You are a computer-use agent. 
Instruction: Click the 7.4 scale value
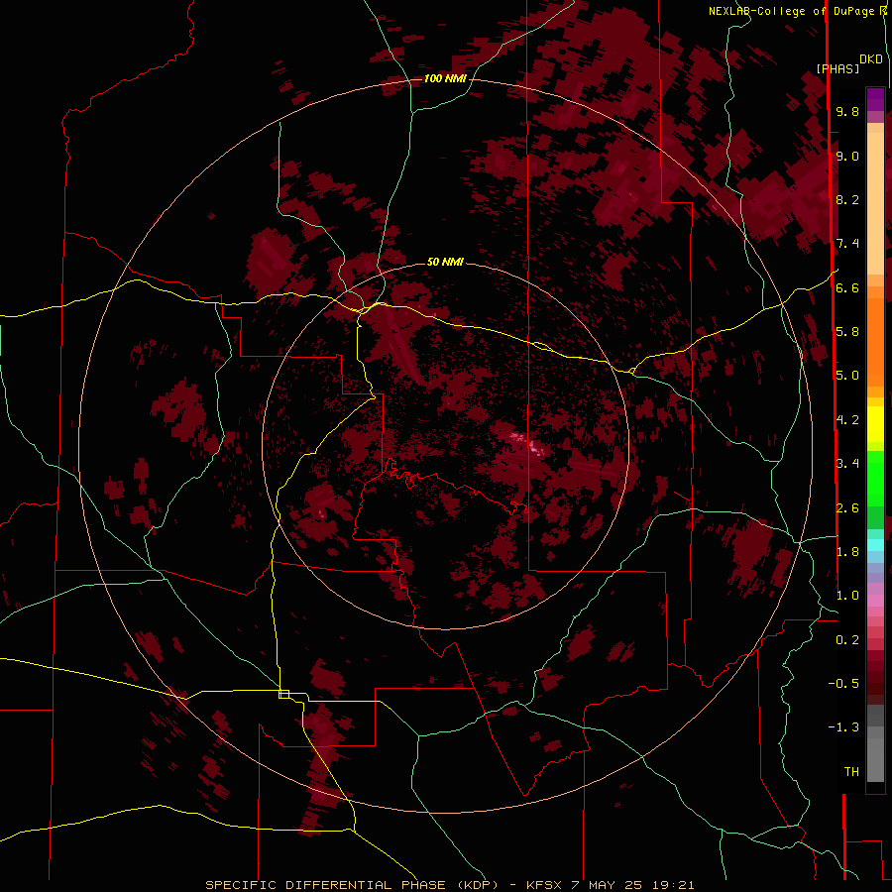tap(847, 244)
